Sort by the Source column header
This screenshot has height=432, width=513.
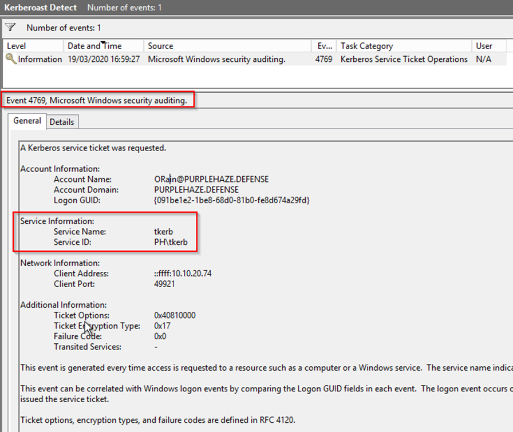pyautogui.click(x=227, y=46)
